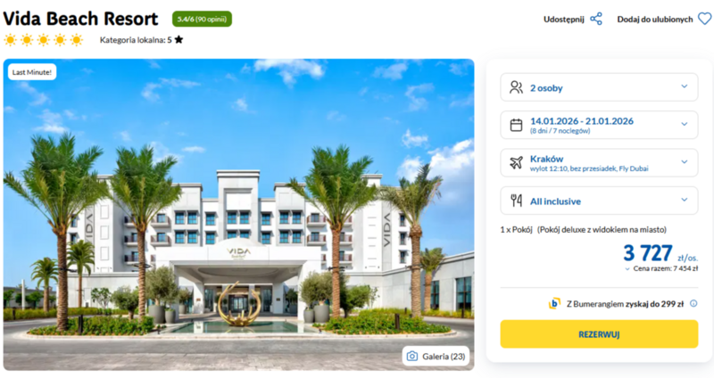Click the share icon next to Udostępnij
714x378 pixels.
pos(596,19)
